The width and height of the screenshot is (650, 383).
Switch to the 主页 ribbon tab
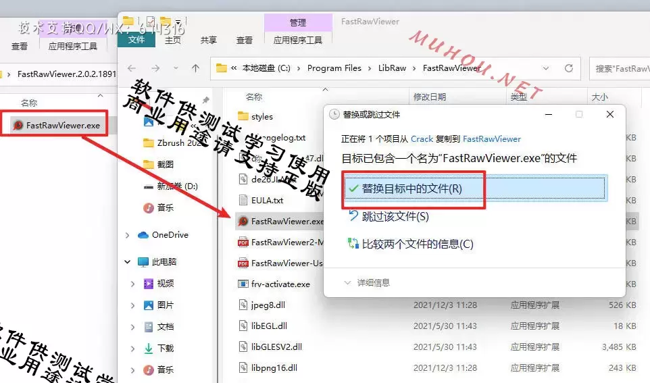[x=172, y=40]
